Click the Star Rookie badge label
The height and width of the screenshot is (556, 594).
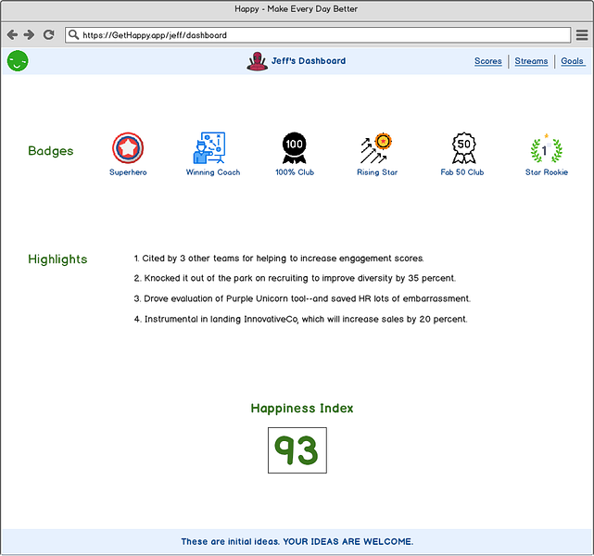tap(547, 172)
